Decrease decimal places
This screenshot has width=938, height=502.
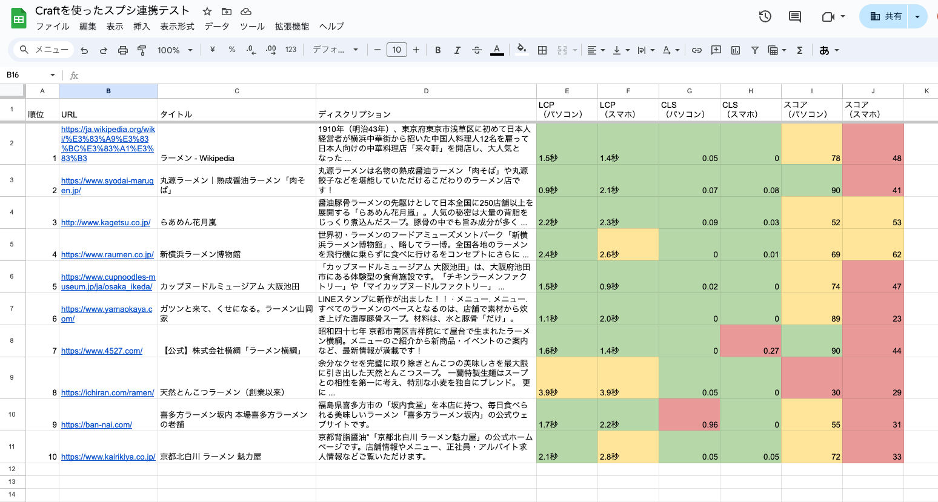coord(251,50)
